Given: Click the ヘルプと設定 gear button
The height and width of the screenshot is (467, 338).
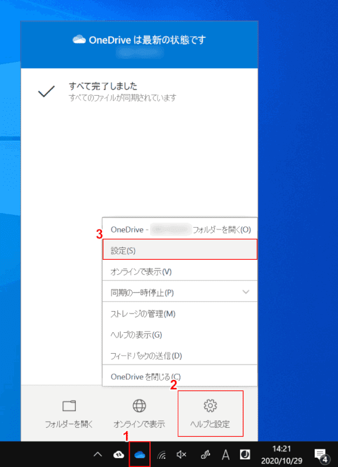Looking at the screenshot, I should (210, 414).
